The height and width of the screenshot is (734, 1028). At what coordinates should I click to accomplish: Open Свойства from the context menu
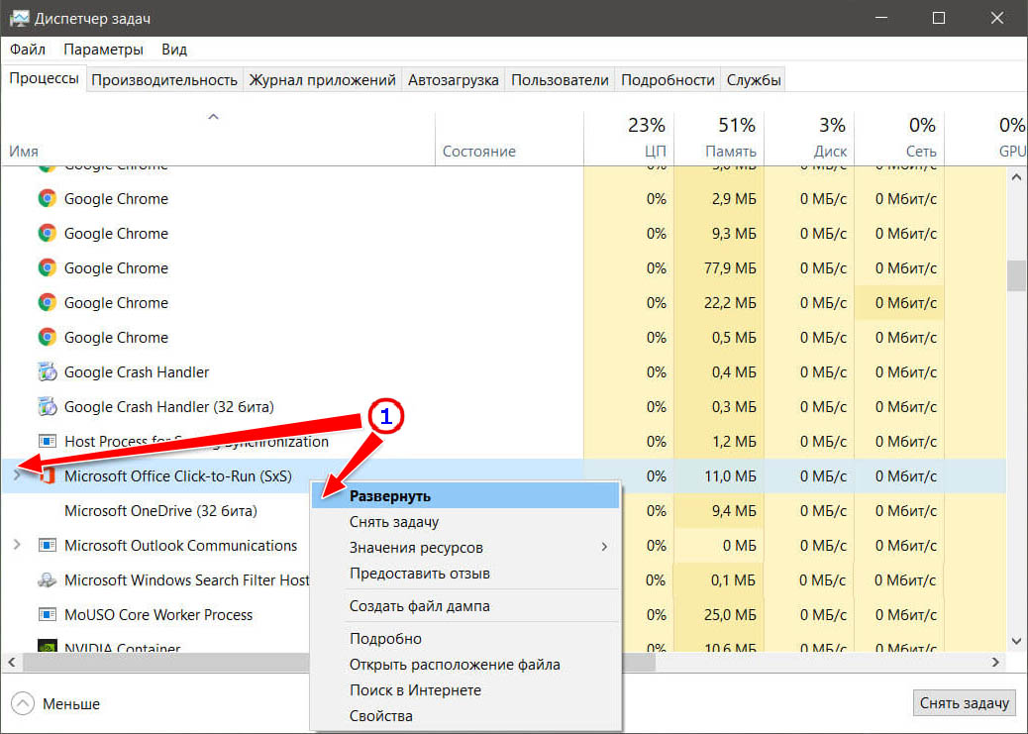click(x=464, y=715)
